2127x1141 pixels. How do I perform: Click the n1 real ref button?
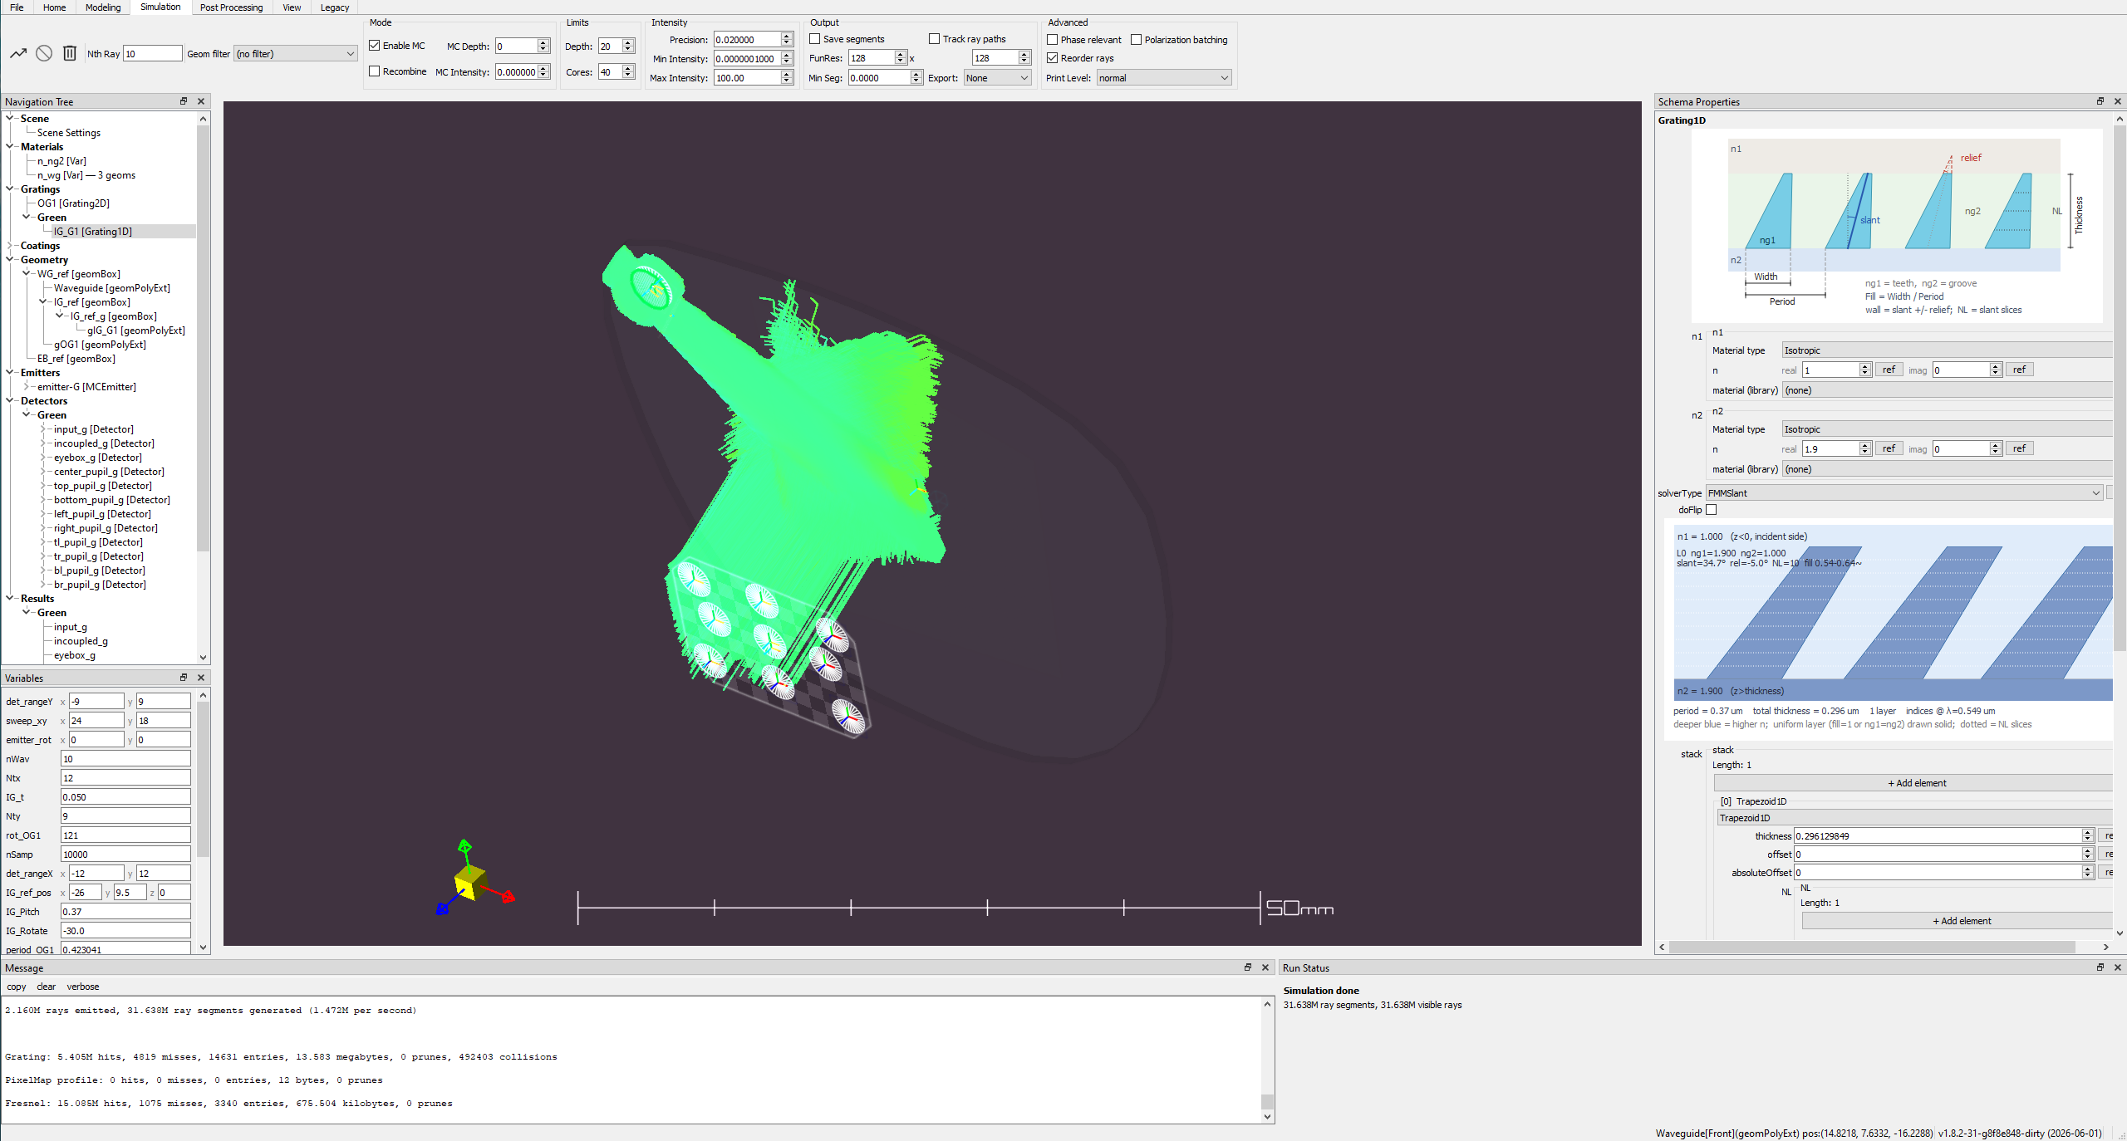1889,370
